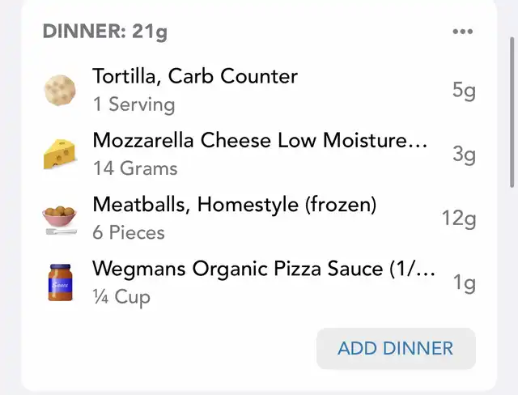
Task: Click the ADD DINNER button
Action: tap(396, 348)
